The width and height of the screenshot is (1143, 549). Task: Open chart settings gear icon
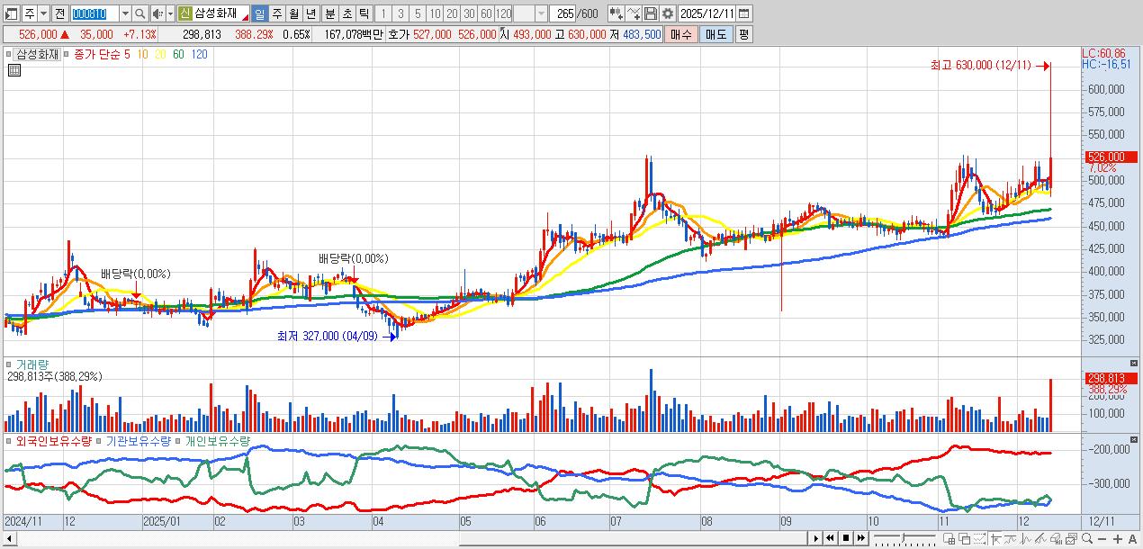(668, 13)
